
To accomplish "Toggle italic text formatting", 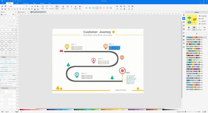I will point(12,9).
